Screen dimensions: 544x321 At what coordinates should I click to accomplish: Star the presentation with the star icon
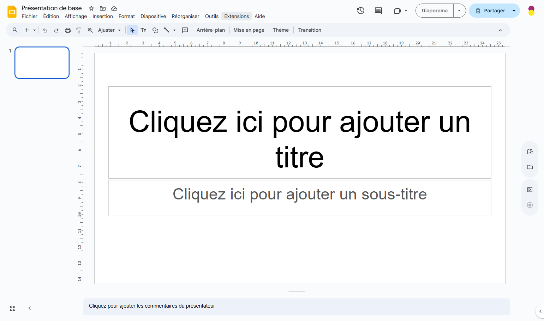[91, 8]
